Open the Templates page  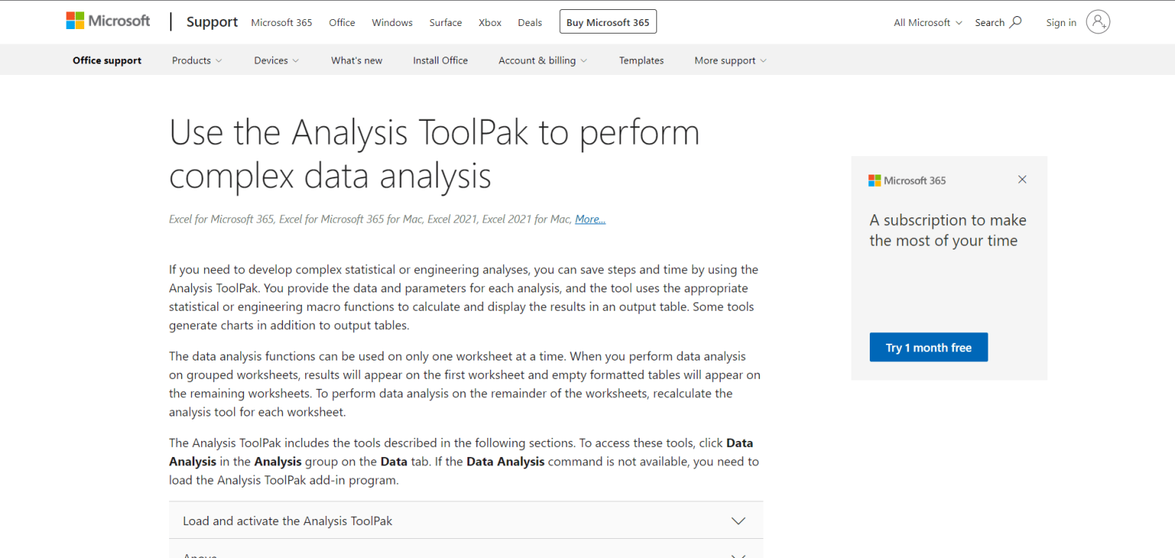pyautogui.click(x=641, y=60)
